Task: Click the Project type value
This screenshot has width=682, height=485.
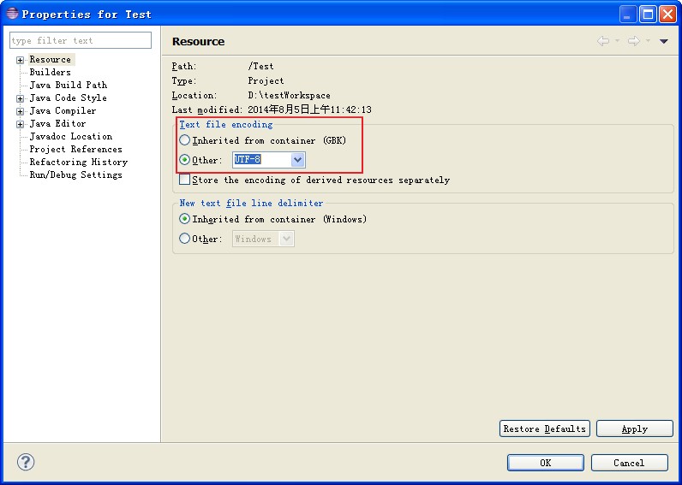Action: (266, 80)
